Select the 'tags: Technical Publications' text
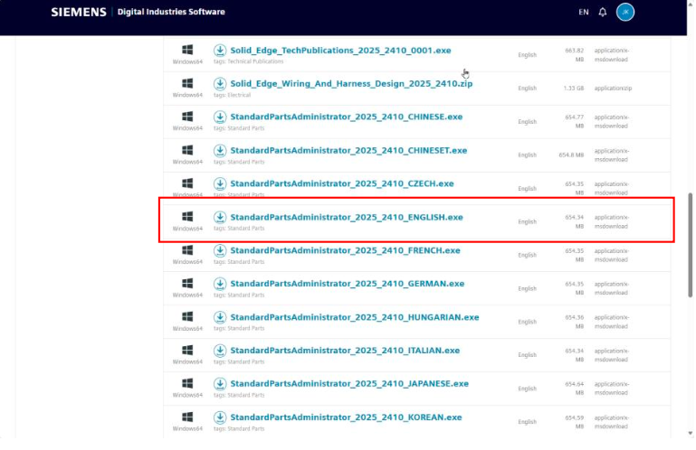696x450 pixels. [x=248, y=61]
